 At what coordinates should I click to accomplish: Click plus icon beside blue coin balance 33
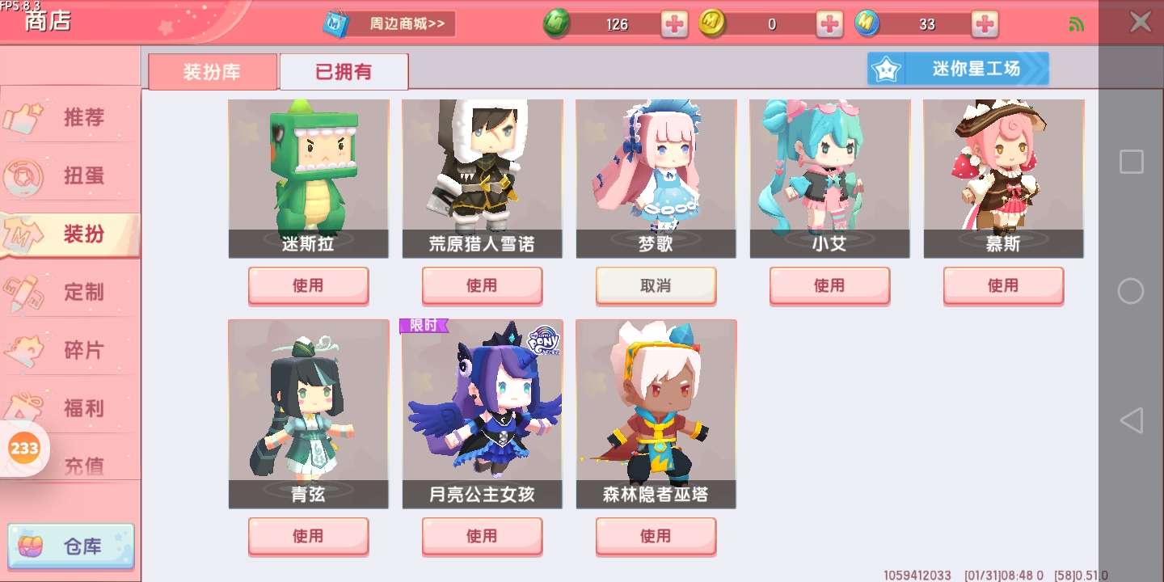pos(985,24)
